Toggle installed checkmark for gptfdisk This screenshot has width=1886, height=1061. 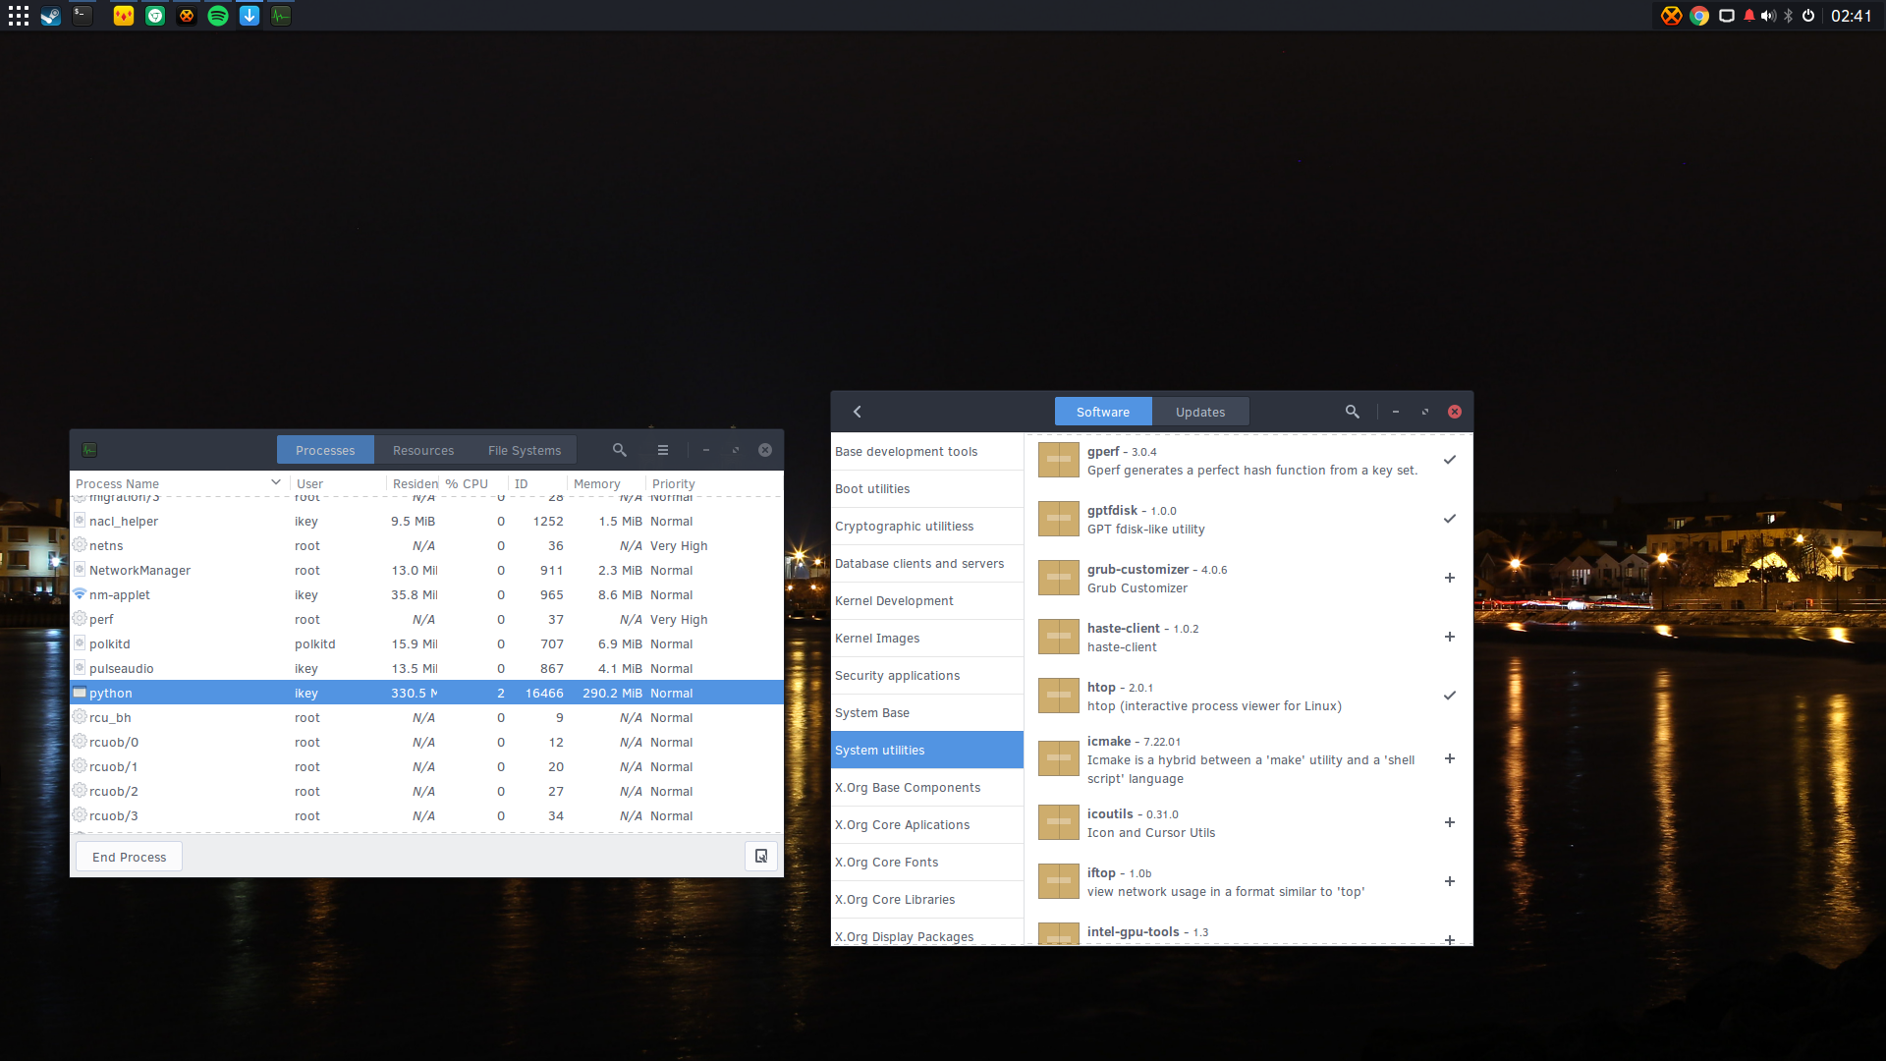coord(1450,519)
